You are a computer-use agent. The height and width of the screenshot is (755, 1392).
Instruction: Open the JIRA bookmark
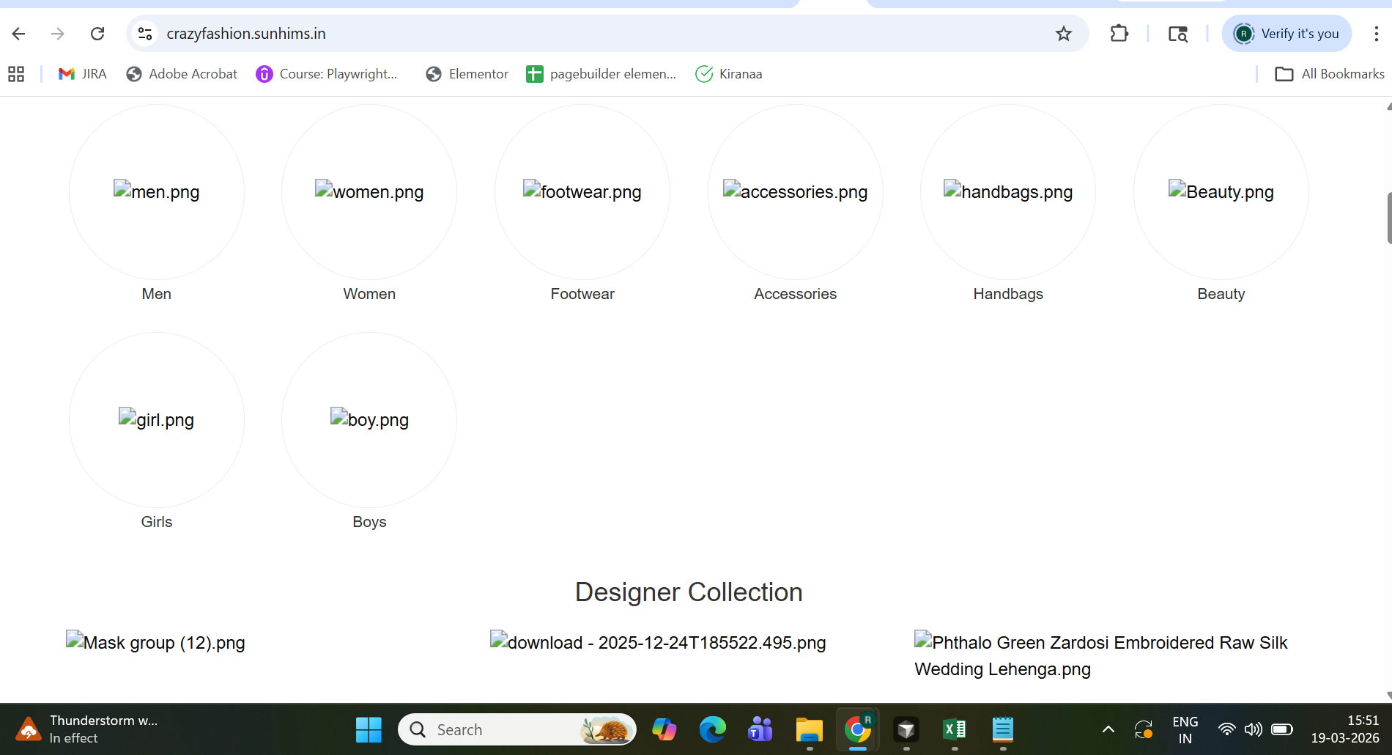coord(83,74)
